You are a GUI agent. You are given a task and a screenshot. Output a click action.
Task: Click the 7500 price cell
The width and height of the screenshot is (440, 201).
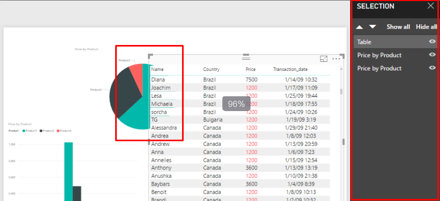point(252,80)
